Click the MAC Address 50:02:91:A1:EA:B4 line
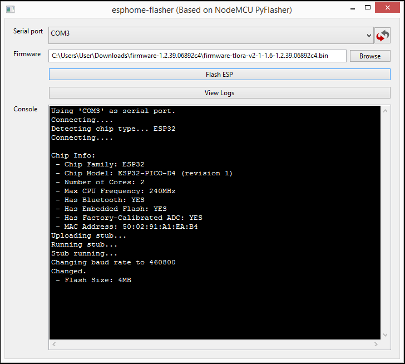Image resolution: width=405 pixels, height=364 pixels. click(x=127, y=227)
